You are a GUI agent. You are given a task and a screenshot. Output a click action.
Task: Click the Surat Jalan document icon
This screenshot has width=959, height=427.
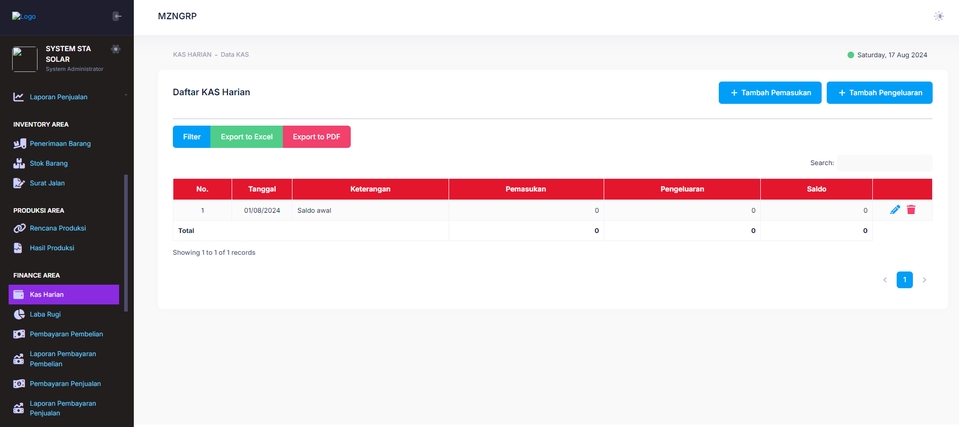(19, 183)
